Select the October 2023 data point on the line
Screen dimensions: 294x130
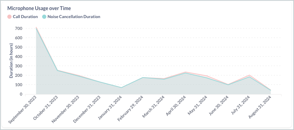pyautogui.click(x=57, y=70)
